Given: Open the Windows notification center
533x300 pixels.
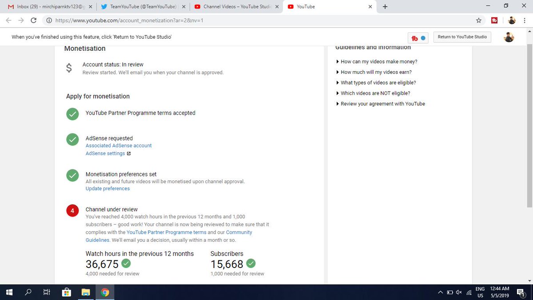Looking at the screenshot, I should click(x=521, y=292).
